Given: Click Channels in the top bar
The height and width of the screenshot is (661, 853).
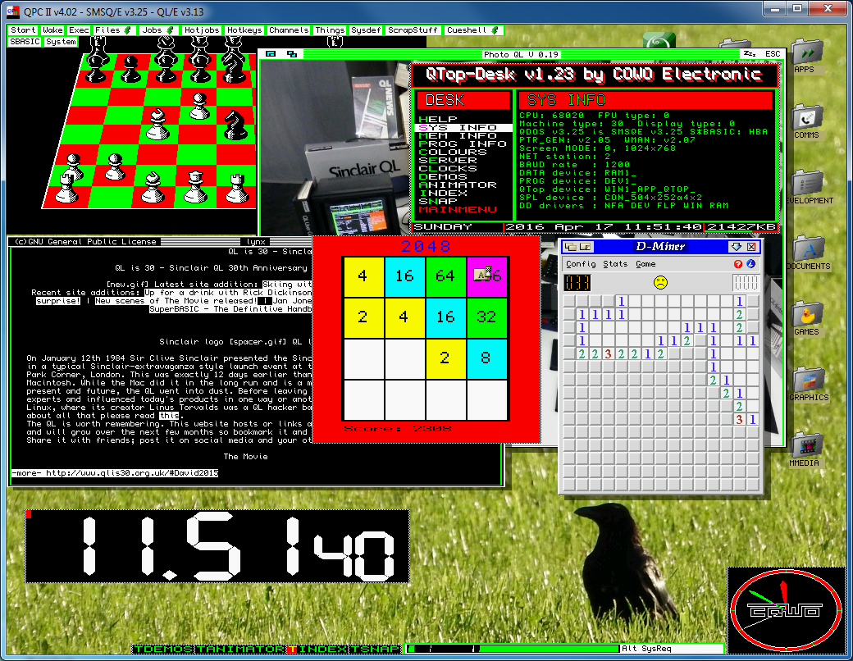Looking at the screenshot, I should click(x=289, y=30).
